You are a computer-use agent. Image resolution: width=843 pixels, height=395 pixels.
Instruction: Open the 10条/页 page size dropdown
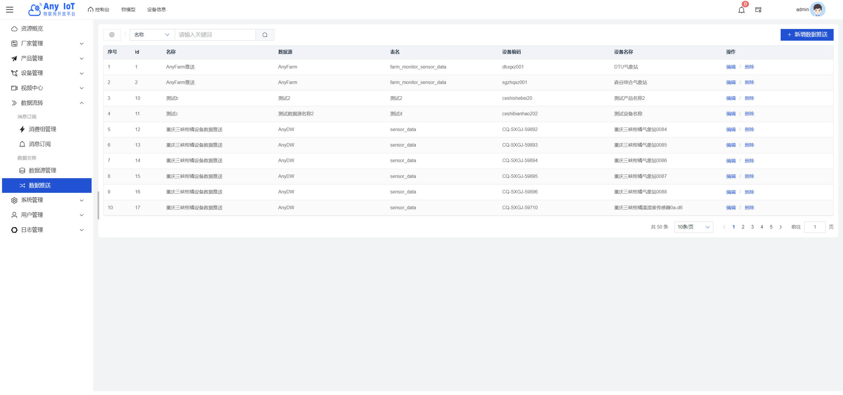pos(693,227)
